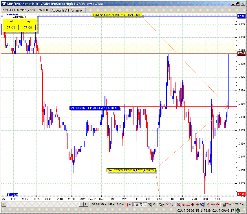Viewport: 247px width, 214px height.
Task: Click the 1:1 horizontal scale reset icon
Action: point(213,204)
